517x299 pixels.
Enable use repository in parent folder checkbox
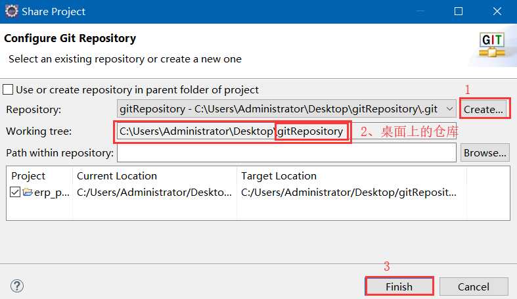pyautogui.click(x=8, y=89)
